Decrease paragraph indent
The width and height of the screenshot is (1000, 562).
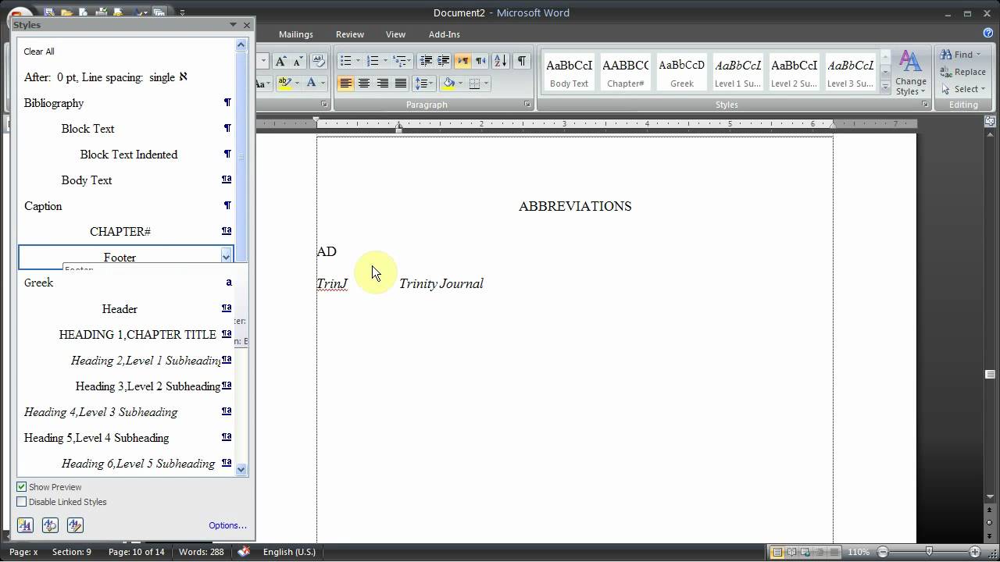tap(426, 61)
